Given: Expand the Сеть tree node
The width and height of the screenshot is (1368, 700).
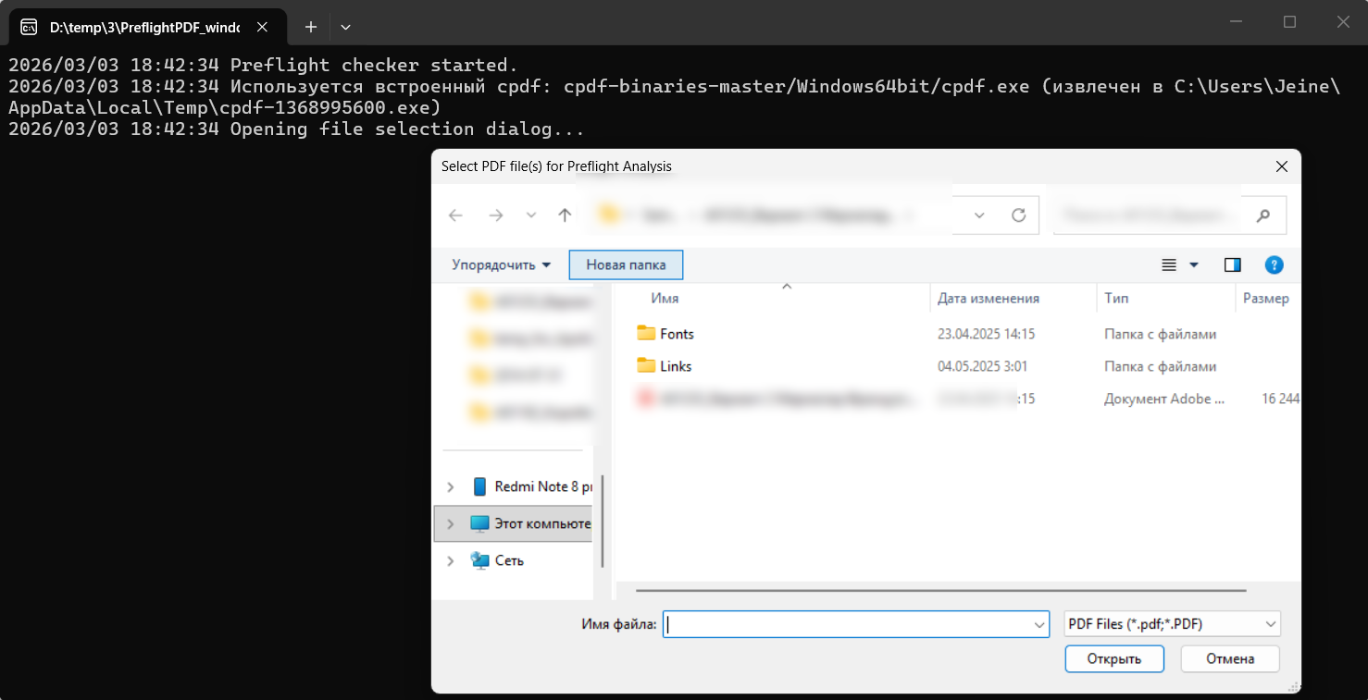Looking at the screenshot, I should coord(451,560).
